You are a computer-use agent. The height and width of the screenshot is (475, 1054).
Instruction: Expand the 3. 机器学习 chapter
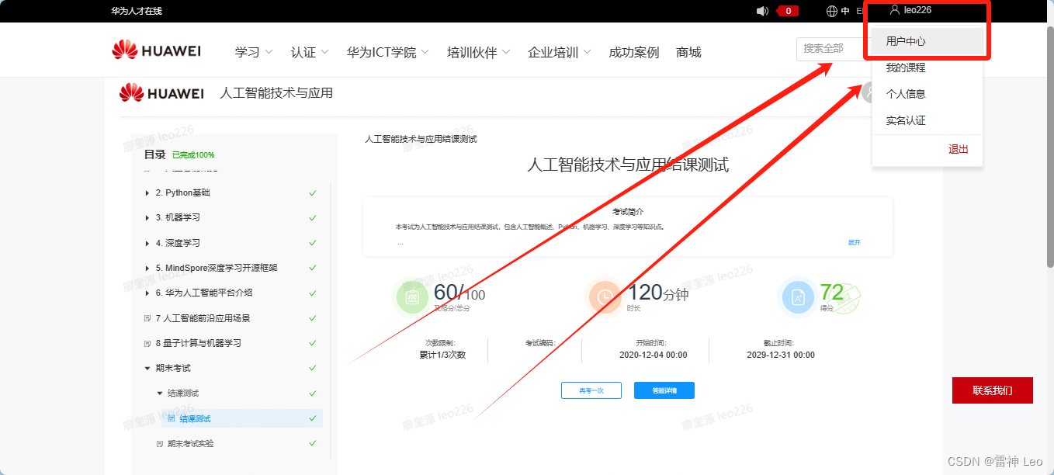pyautogui.click(x=147, y=218)
